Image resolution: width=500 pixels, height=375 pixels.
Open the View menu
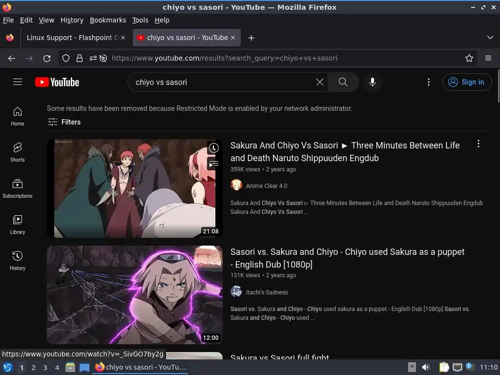point(46,20)
